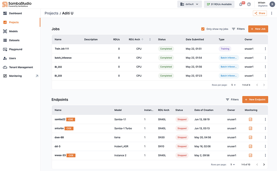Open monitoring chart for samba22 endpoint

pos(250,119)
